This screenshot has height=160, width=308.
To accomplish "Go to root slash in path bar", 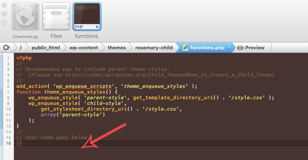I will [21, 48].
